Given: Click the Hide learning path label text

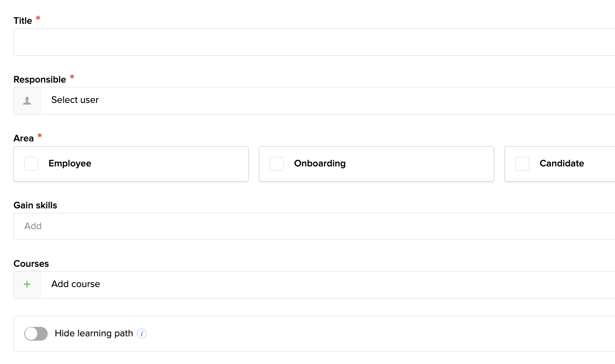Looking at the screenshot, I should point(94,333).
